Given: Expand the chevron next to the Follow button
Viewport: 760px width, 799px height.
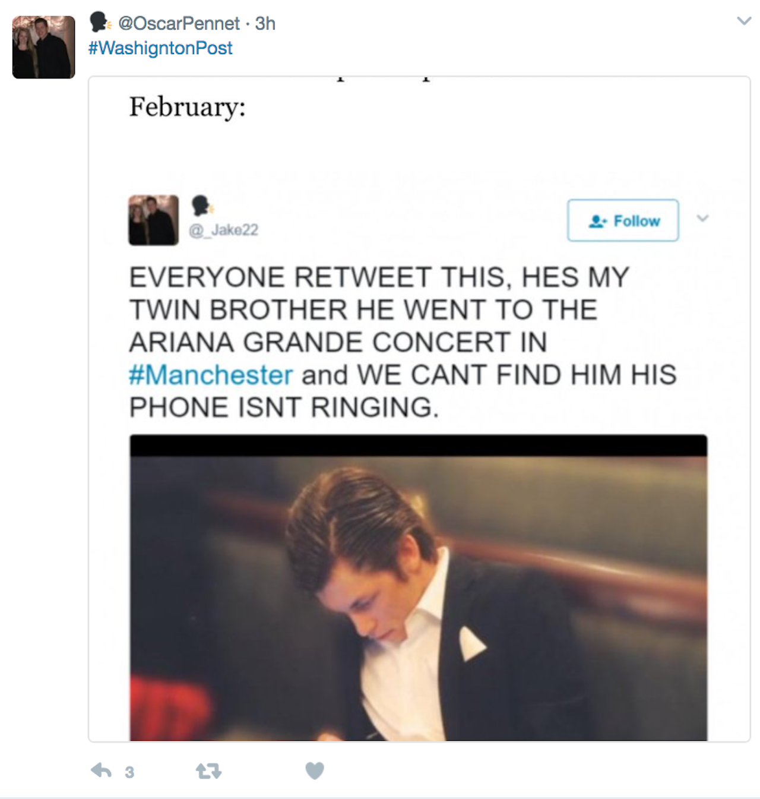Looking at the screenshot, I should 703,218.
